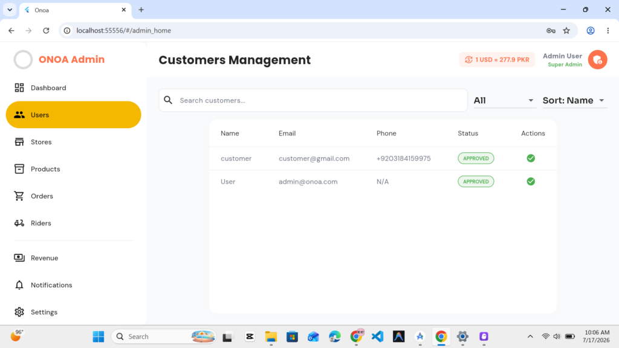Screen dimensions: 619x348
Task: Click the search magnifier icon in customers search
Action: click(168, 100)
